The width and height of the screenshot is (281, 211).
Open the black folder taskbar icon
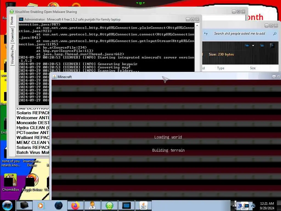[24, 206]
